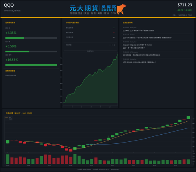Image resolution: width=196 pixels, height=172 pixels.
Task: Select the QQQ ticker title
Action: tap(9, 5)
